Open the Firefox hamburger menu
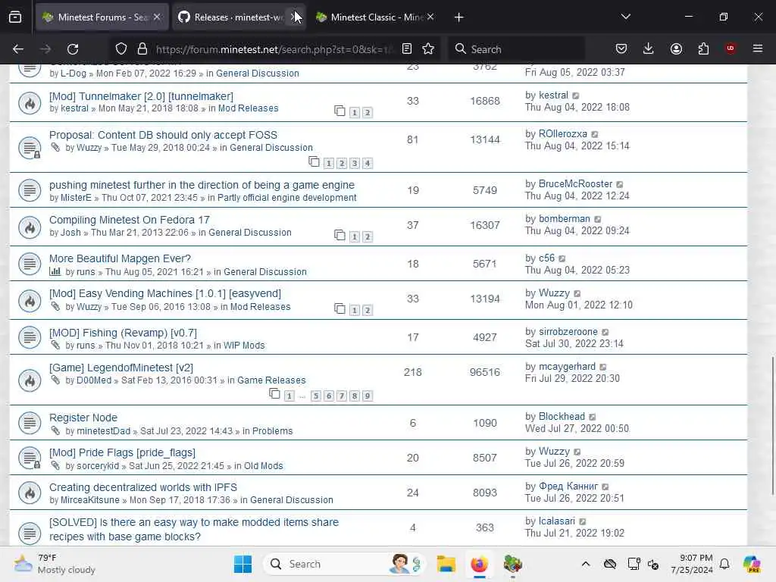 pos(758,48)
